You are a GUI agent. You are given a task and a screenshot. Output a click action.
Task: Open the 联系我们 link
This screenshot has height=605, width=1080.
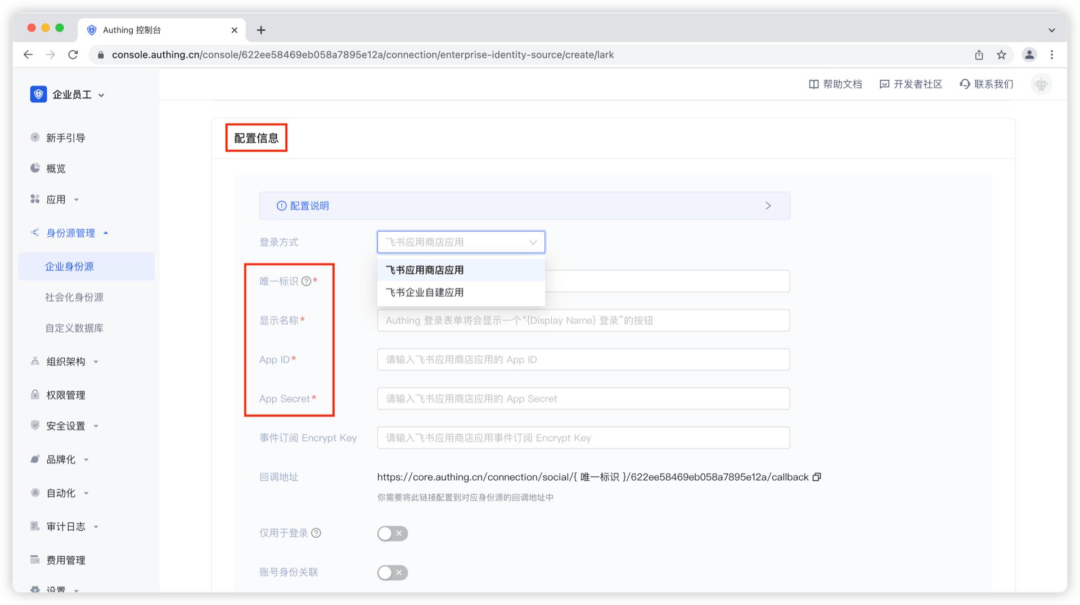987,84
